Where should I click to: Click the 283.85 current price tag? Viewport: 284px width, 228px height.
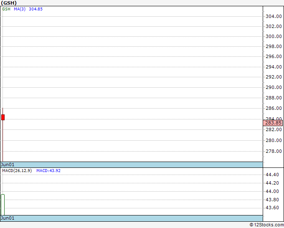click(273, 123)
